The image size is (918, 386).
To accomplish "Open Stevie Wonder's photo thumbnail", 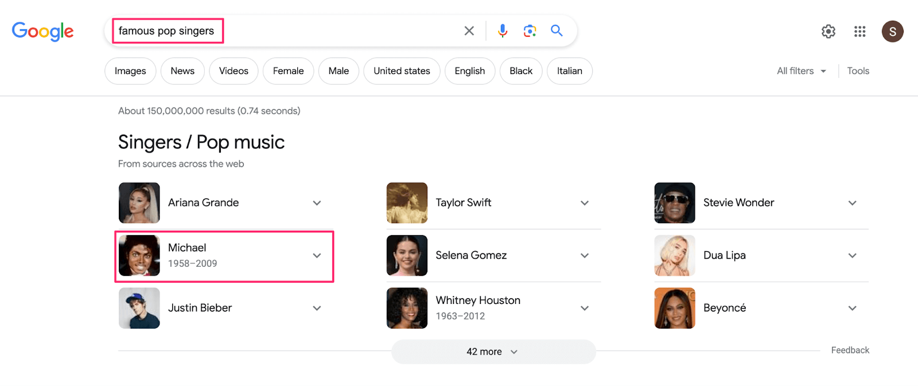I will click(x=675, y=203).
